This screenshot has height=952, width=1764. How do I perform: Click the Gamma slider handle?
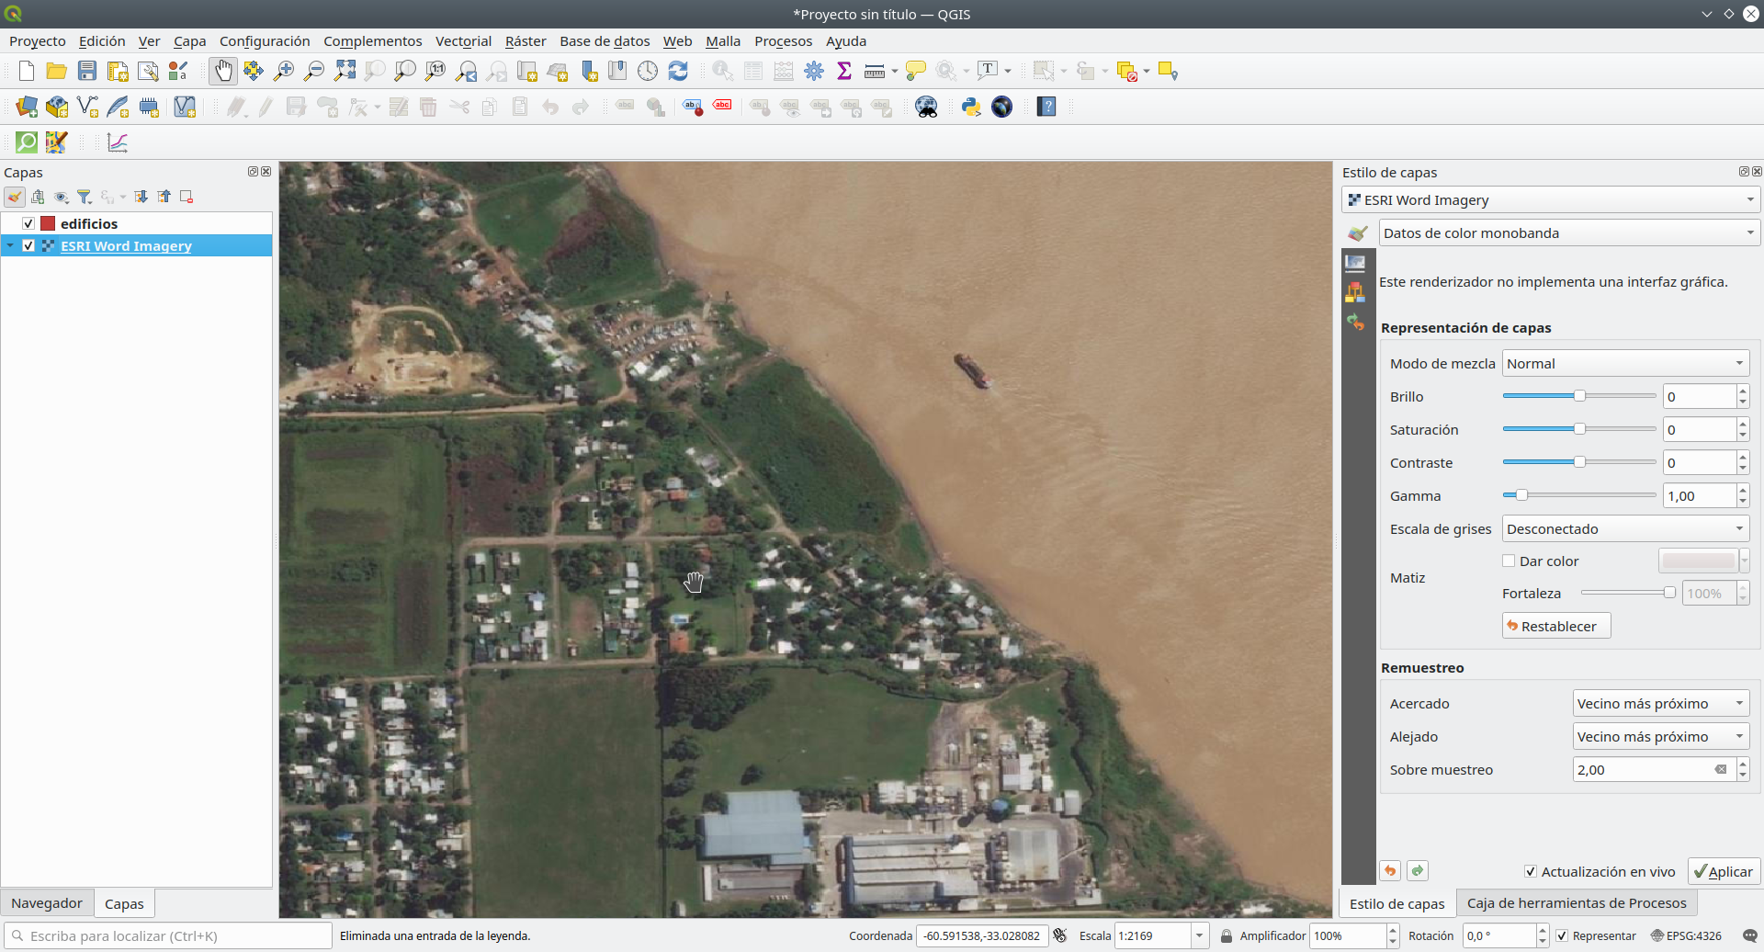(1521, 495)
